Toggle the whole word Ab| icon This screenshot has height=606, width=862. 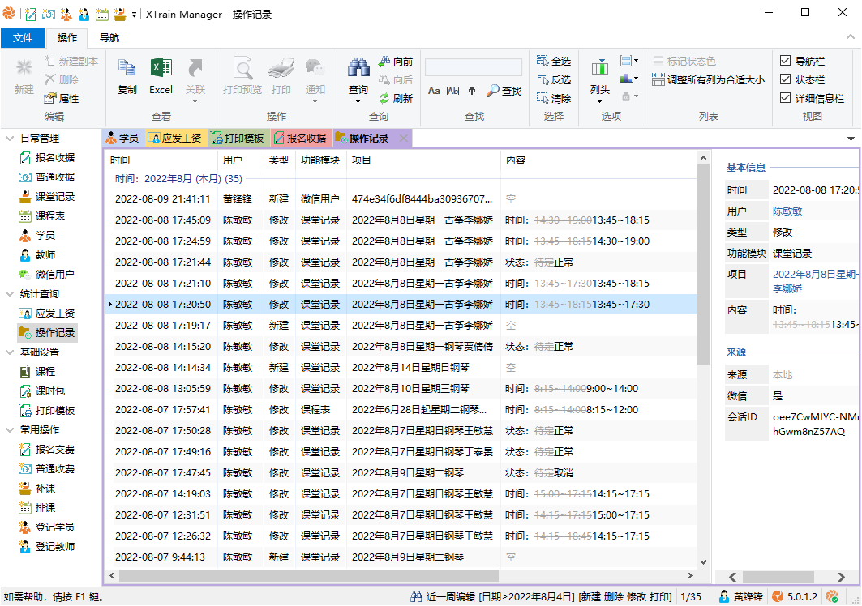click(453, 91)
